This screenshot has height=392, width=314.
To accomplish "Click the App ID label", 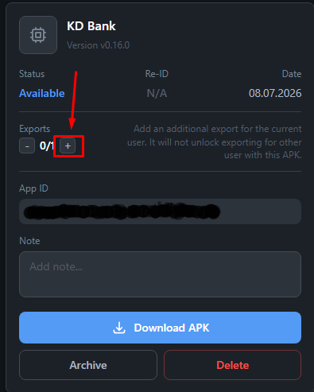I will (33, 188).
